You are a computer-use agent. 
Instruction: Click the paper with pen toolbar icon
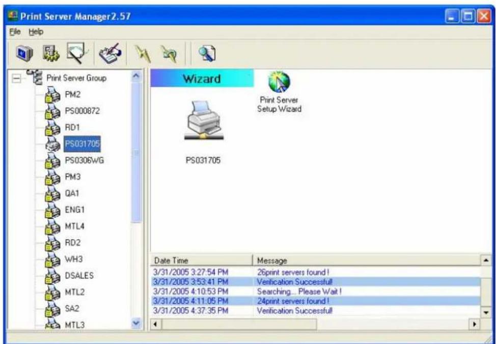tap(76, 52)
